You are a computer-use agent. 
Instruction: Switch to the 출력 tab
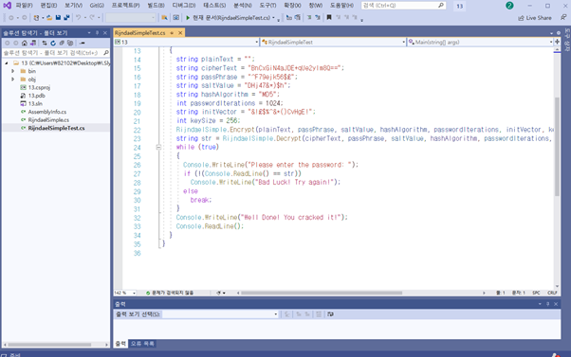[120, 344]
